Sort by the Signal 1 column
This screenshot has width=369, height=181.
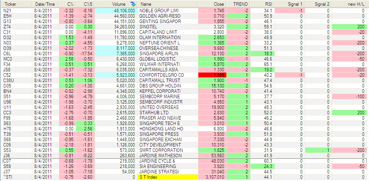(295, 4)
